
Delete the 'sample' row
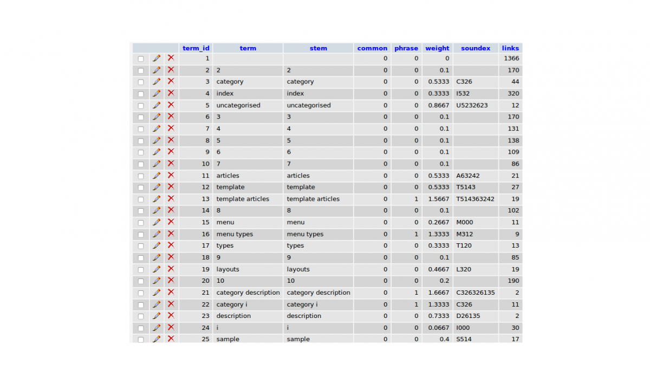[171, 339]
